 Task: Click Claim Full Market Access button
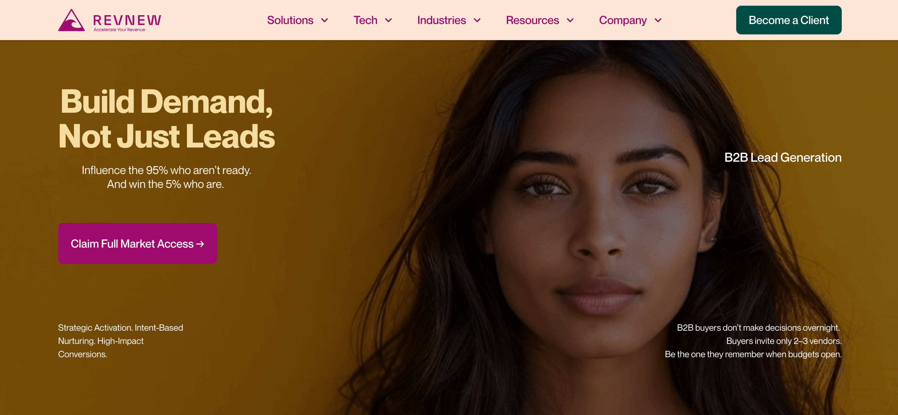point(137,243)
